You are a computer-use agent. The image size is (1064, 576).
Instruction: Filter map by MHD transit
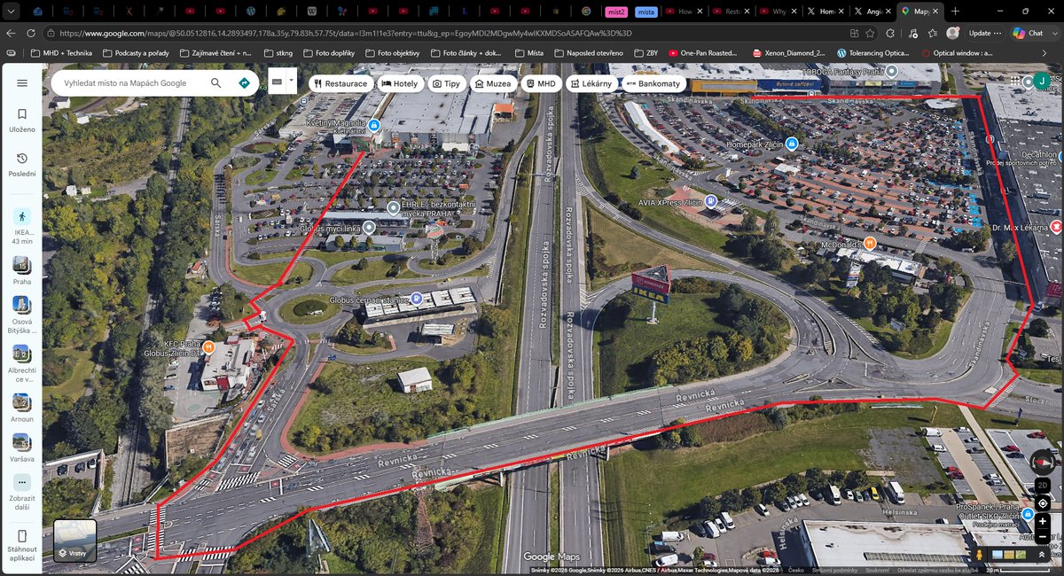540,83
